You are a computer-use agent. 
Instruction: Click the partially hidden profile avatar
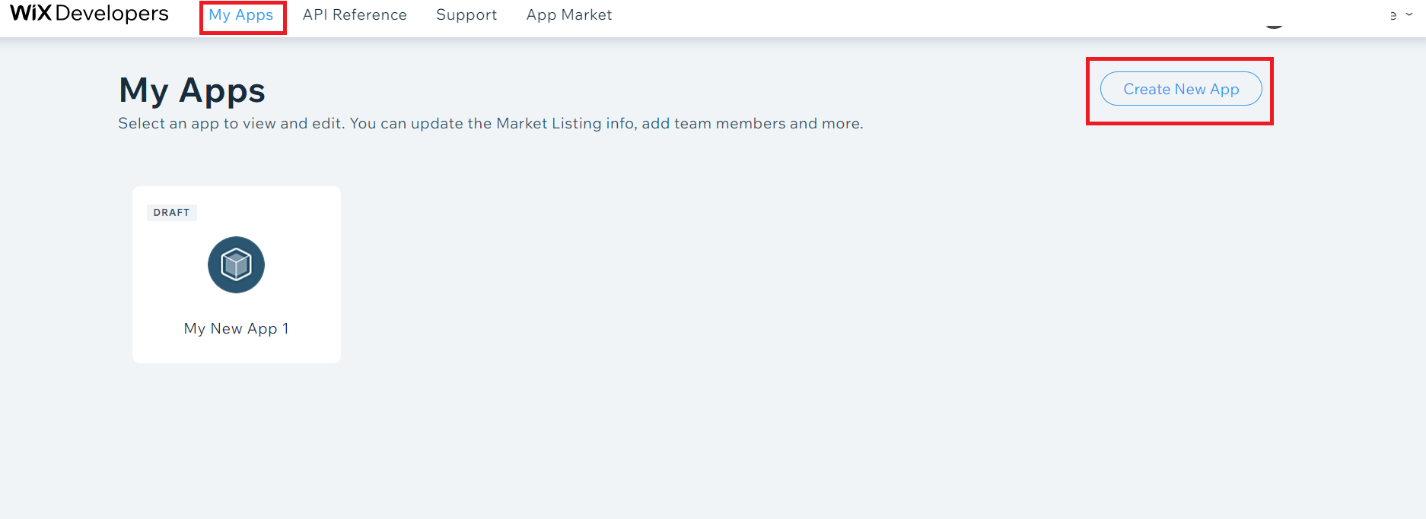(1274, 26)
